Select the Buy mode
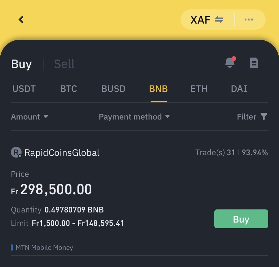 point(21,64)
